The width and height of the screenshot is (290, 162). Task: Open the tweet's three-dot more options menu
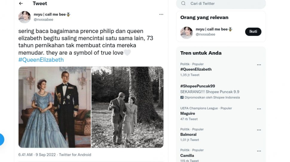[x=161, y=14]
